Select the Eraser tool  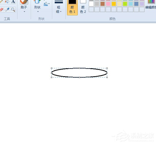pos(1,10)
